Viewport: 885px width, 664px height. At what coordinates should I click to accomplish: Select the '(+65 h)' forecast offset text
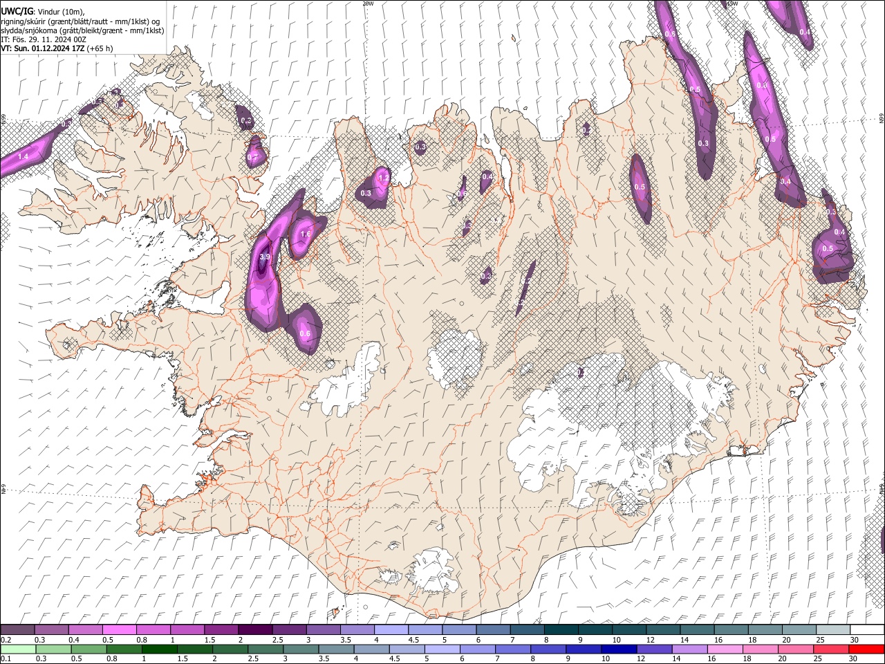(x=100, y=48)
